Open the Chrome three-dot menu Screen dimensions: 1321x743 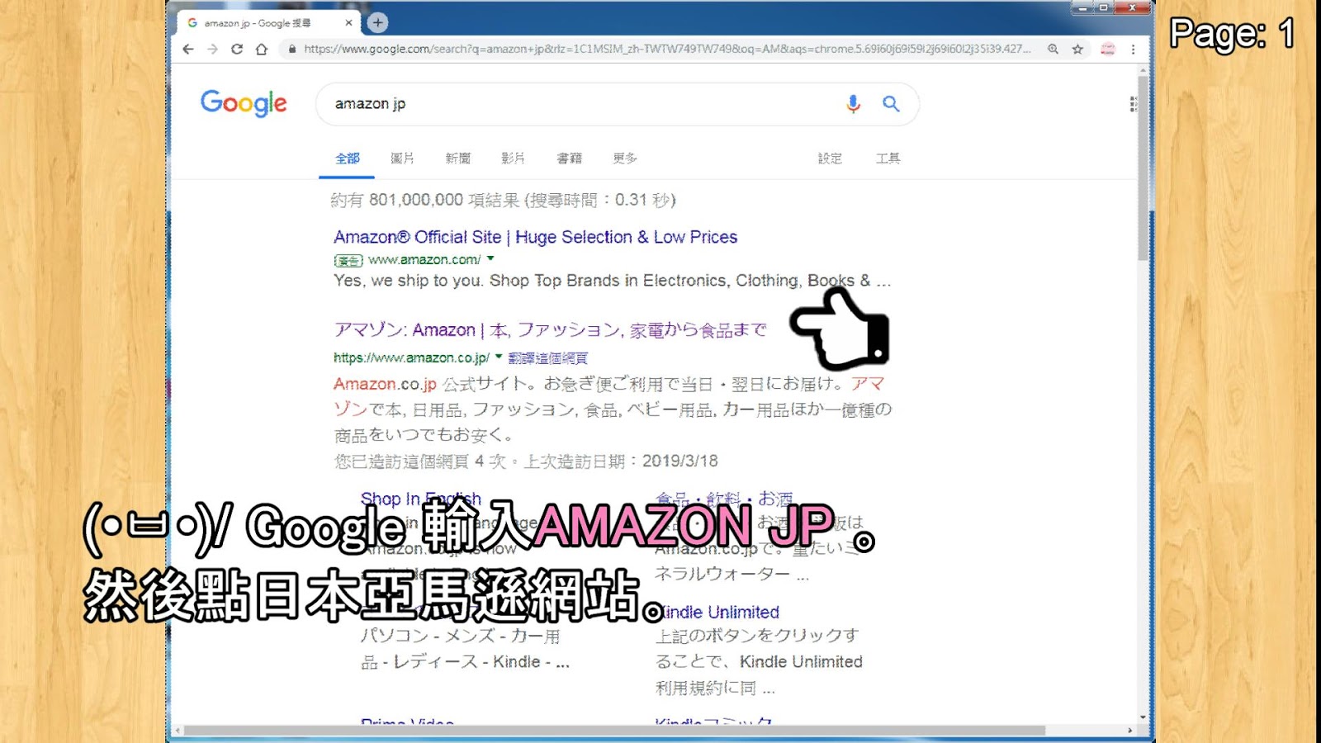[1133, 50]
